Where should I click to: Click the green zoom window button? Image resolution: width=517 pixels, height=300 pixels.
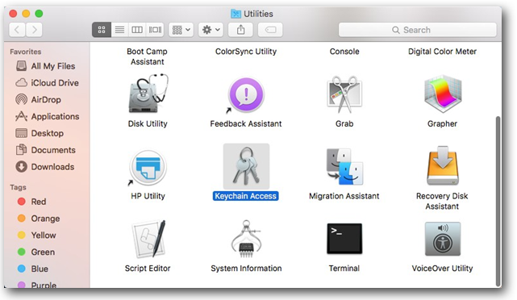tap(39, 14)
